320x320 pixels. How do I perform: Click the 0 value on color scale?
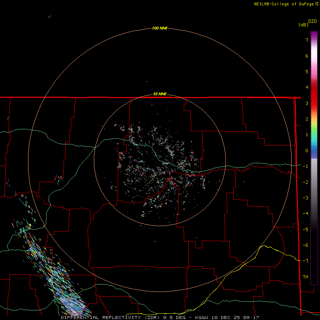307,151
